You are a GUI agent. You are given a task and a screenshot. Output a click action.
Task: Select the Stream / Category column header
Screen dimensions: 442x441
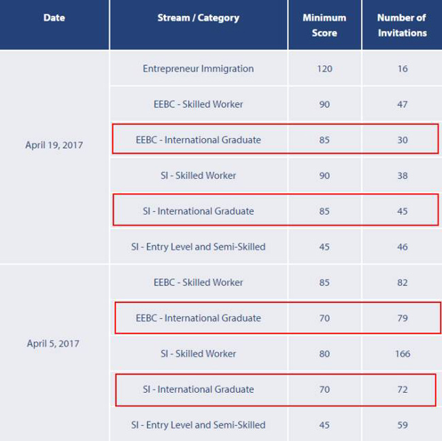click(198, 18)
